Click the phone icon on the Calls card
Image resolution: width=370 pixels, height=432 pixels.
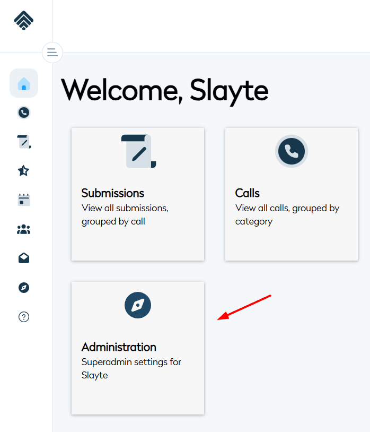click(x=292, y=151)
